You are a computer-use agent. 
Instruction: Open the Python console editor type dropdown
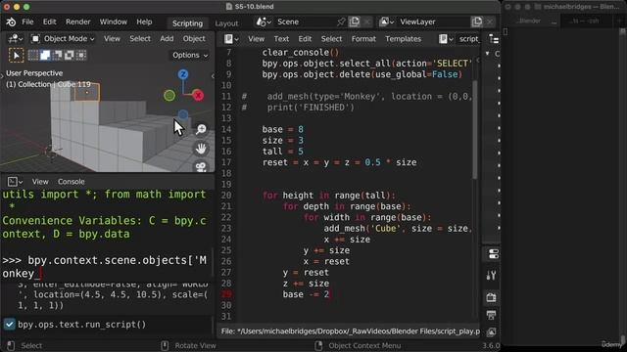pyautogui.click(x=16, y=182)
